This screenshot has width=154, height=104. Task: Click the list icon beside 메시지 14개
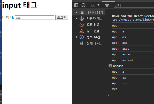(81, 12)
